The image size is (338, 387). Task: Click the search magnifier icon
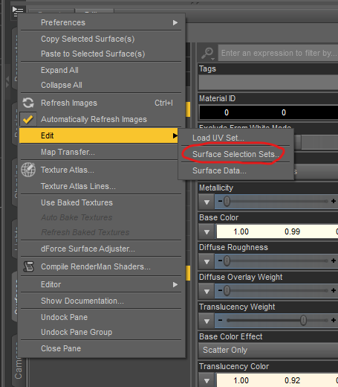[x=207, y=53]
